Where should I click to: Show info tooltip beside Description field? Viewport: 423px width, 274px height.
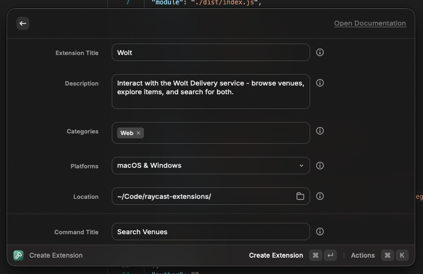pos(320,83)
